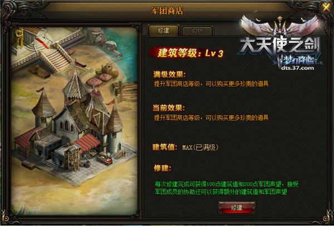Click the 梦幻降临 subtitle banner in the logo
The image size is (334, 226).
pos(297,61)
